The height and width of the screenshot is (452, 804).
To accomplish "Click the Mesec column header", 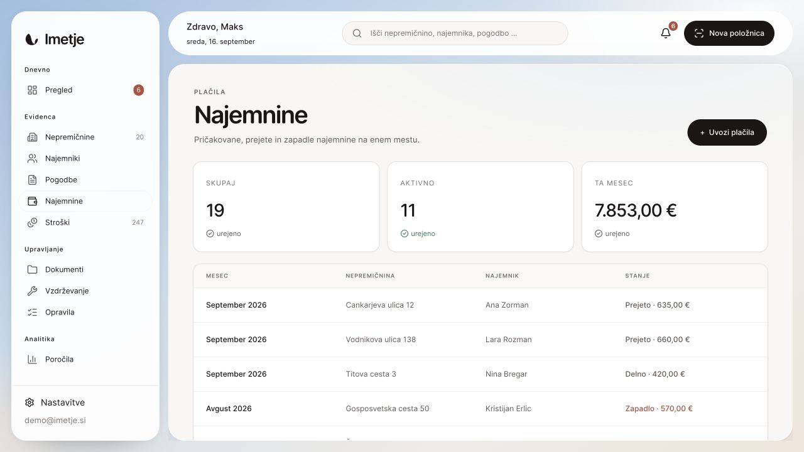I will pyautogui.click(x=217, y=276).
